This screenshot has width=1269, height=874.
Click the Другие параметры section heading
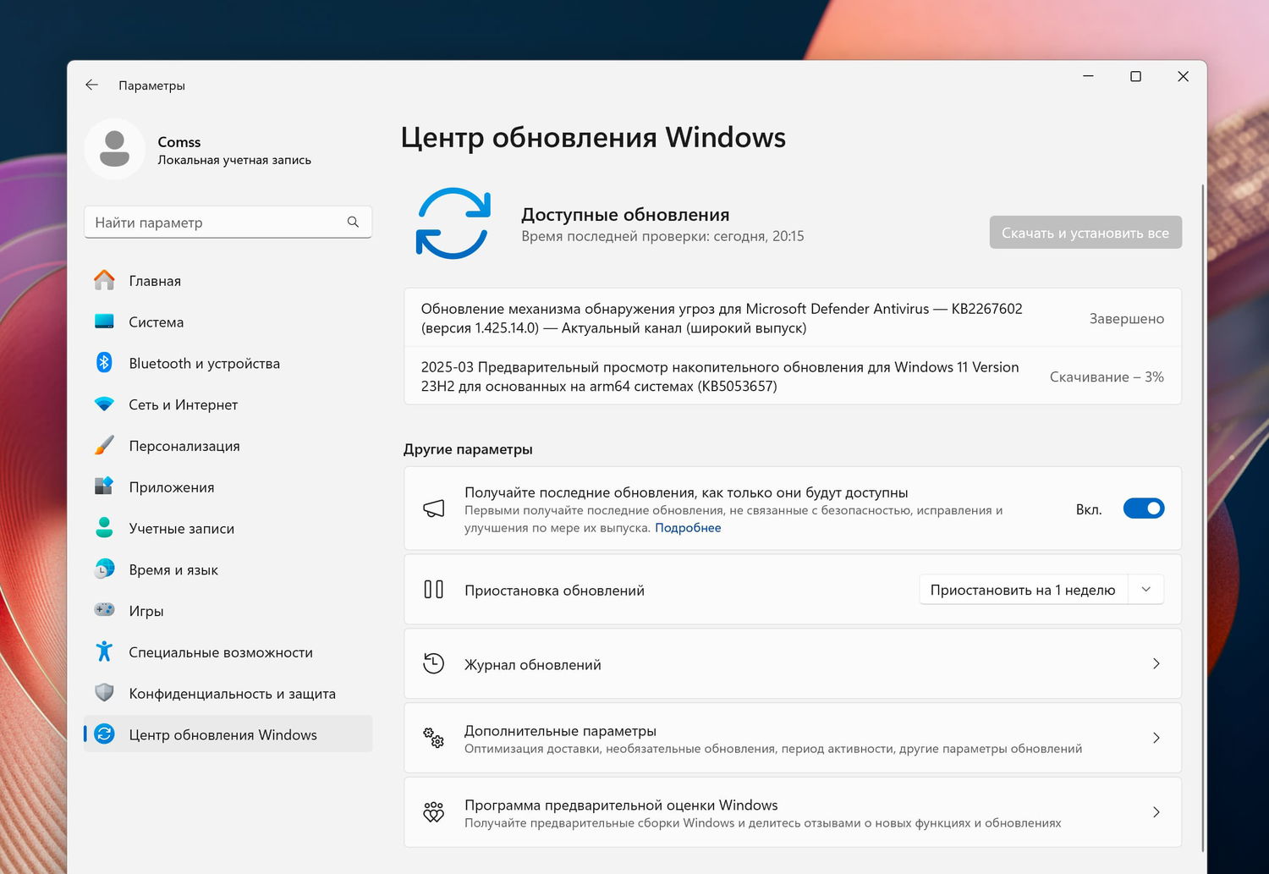click(x=468, y=449)
